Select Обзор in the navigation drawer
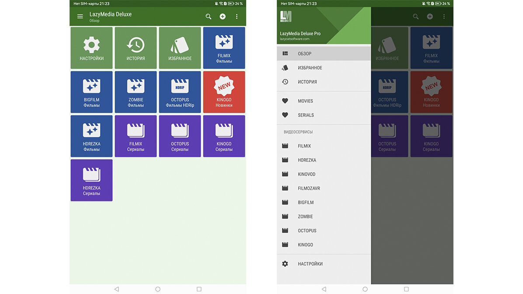 [x=324, y=53]
